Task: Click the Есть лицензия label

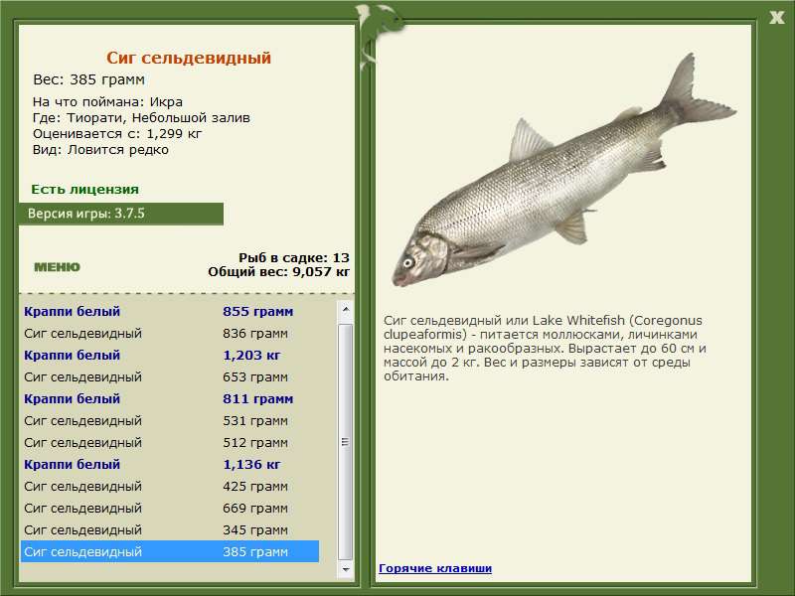Action: 84,189
